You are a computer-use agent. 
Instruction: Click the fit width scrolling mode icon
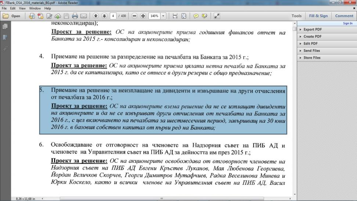tap(175, 16)
